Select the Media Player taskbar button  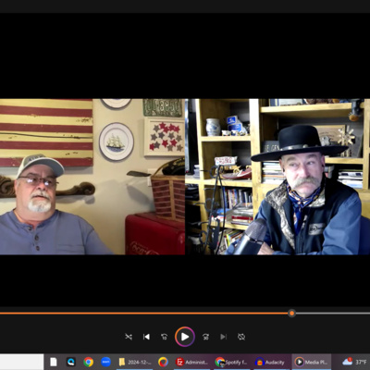point(312,362)
